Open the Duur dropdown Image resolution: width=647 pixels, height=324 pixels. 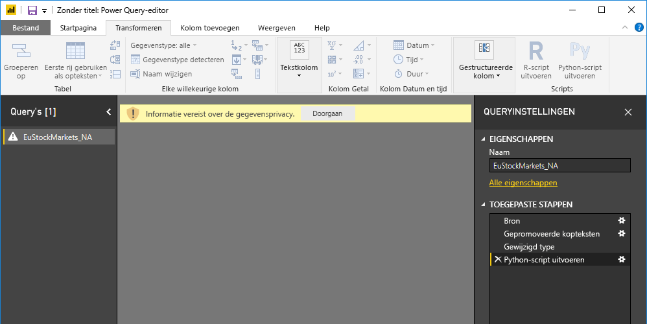coord(411,75)
